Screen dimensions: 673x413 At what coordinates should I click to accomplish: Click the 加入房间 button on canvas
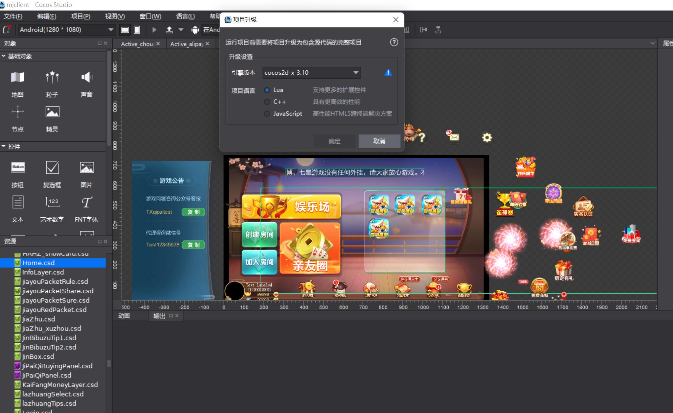coord(259,262)
